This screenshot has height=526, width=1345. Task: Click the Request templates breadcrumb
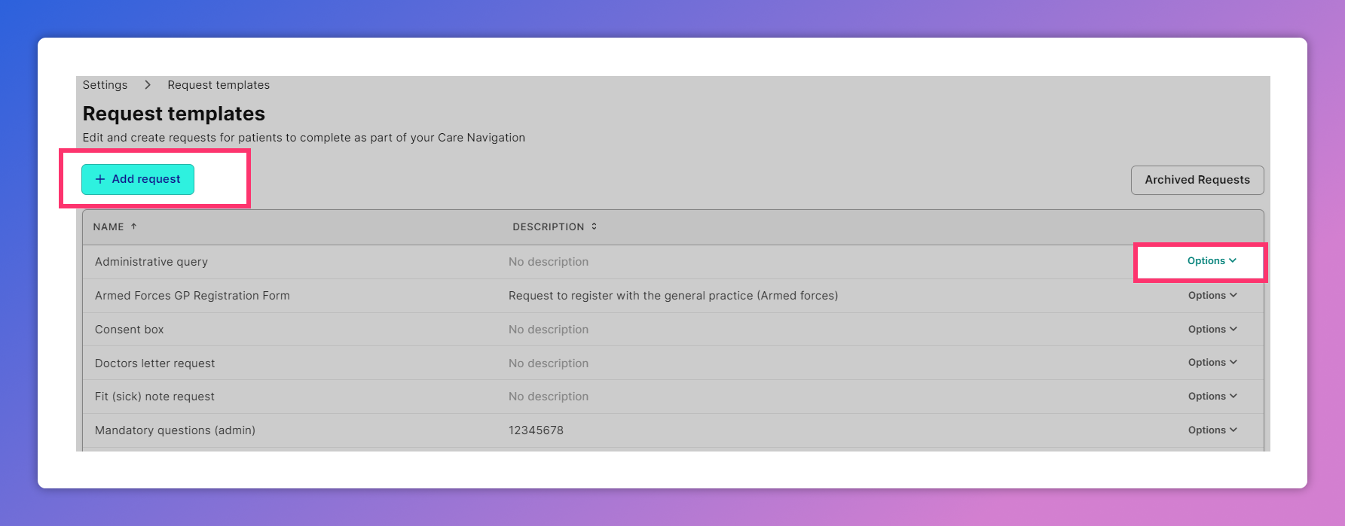tap(219, 85)
